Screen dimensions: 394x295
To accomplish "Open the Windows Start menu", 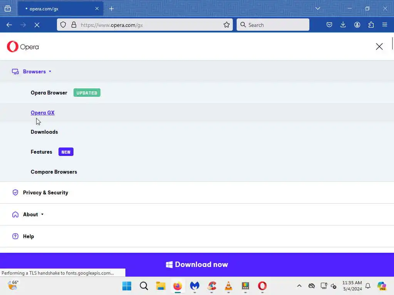I will coord(127,286).
